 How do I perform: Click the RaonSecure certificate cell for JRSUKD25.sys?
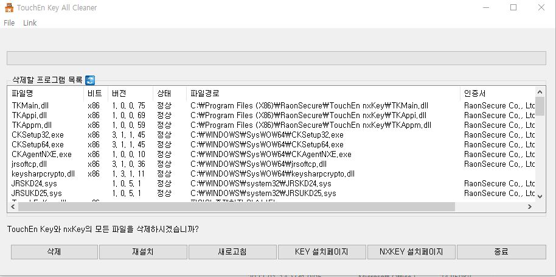499,194
